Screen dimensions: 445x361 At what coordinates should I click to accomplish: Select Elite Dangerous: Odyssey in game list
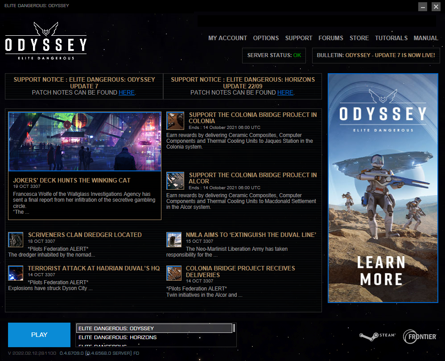(154, 328)
